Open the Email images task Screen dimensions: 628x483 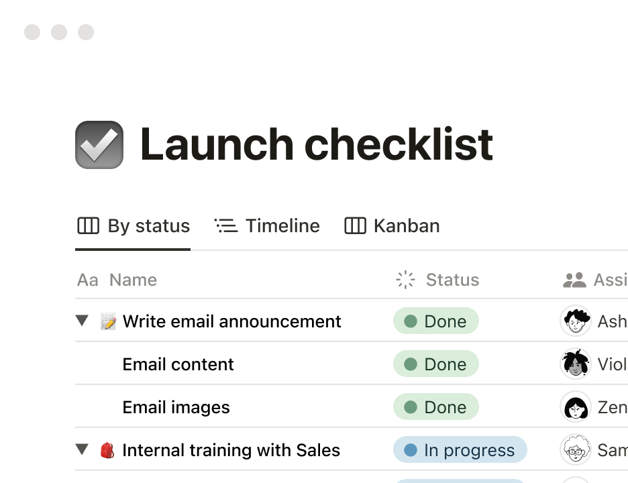(x=176, y=407)
